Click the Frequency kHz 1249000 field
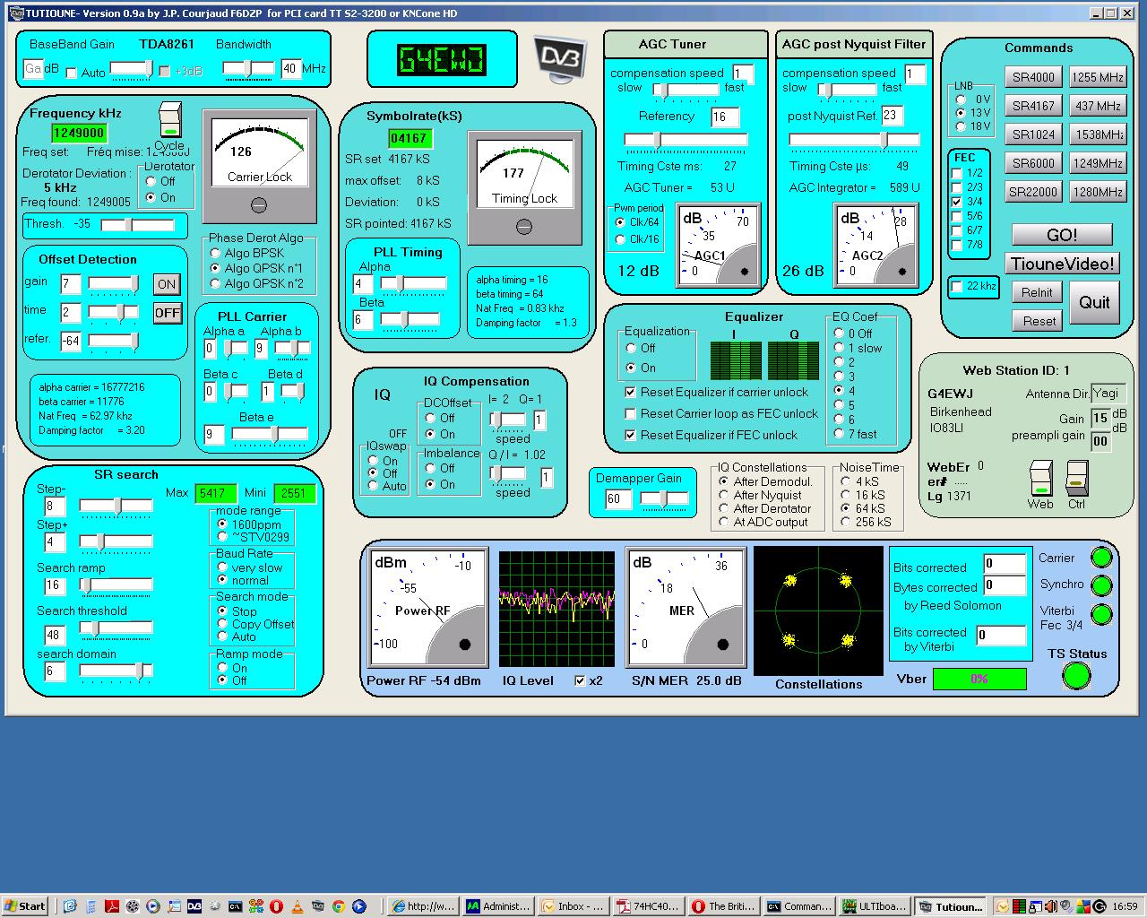The image size is (1147, 918). 79,134
